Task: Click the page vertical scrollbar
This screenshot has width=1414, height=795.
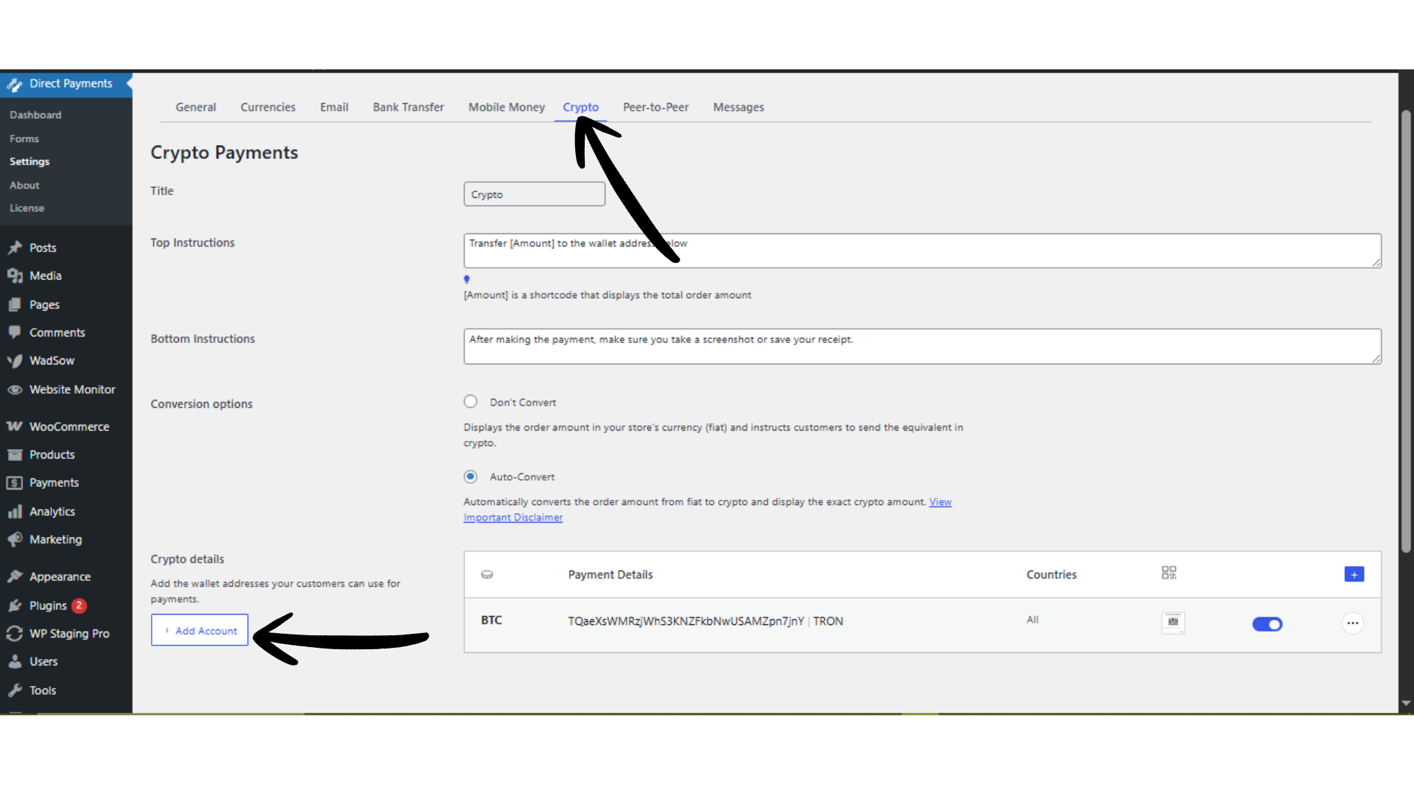Action: tap(1405, 331)
